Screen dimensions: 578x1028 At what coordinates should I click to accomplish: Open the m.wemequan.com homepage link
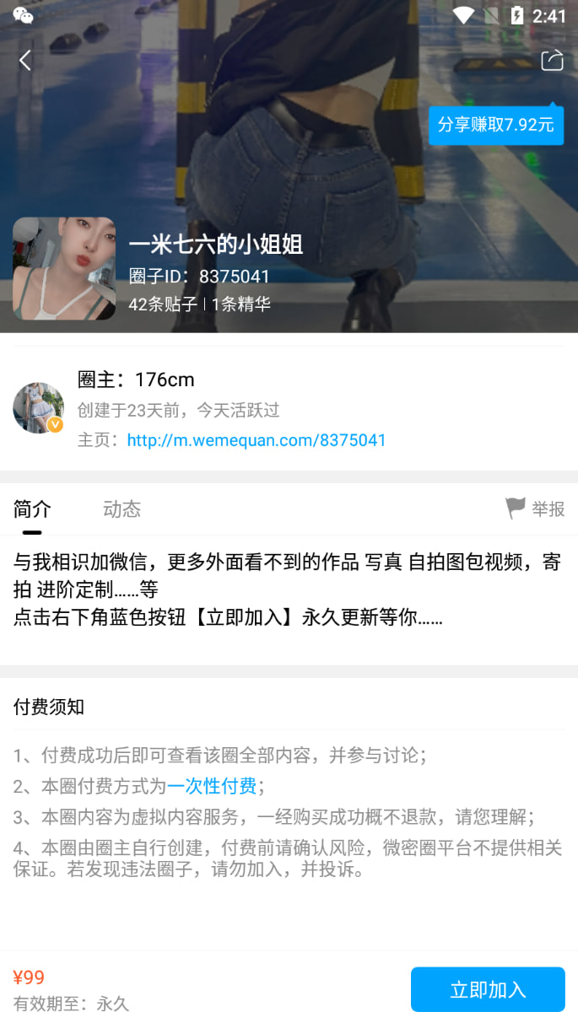pos(257,440)
